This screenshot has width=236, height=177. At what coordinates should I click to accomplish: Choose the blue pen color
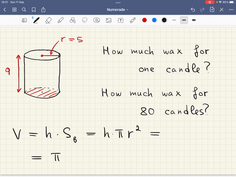(154, 20)
